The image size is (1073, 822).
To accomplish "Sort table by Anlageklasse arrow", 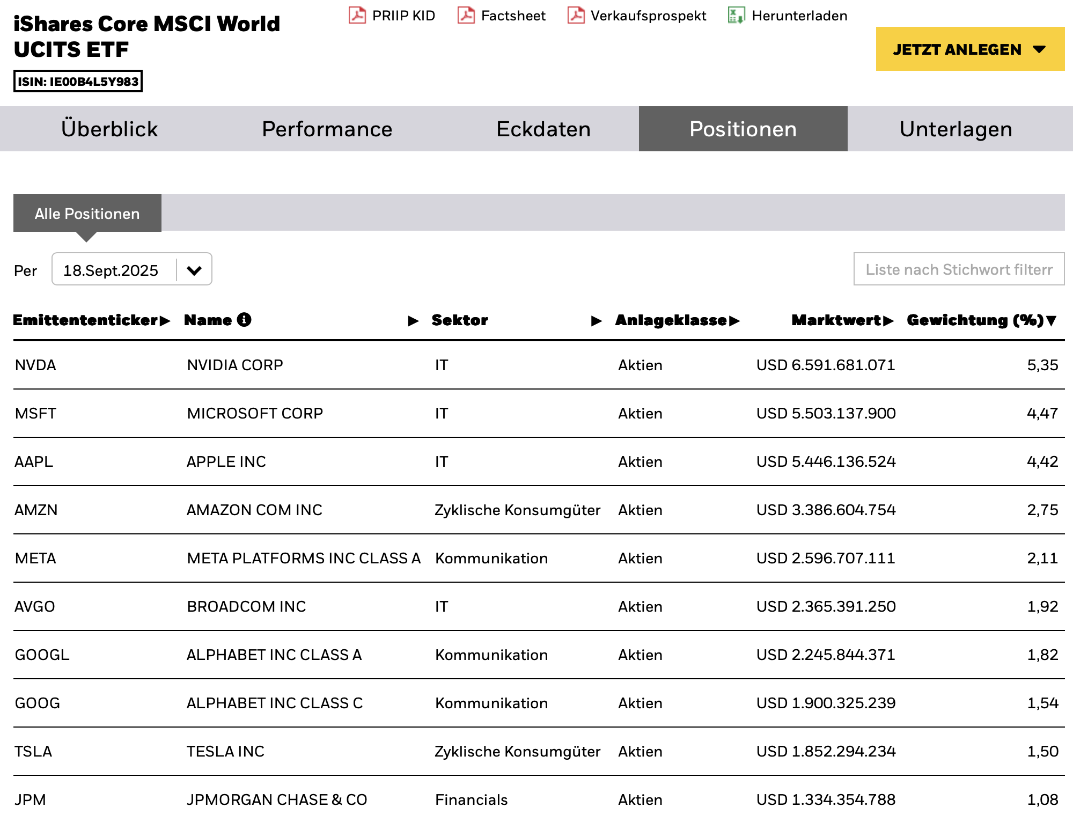I will click(x=734, y=321).
